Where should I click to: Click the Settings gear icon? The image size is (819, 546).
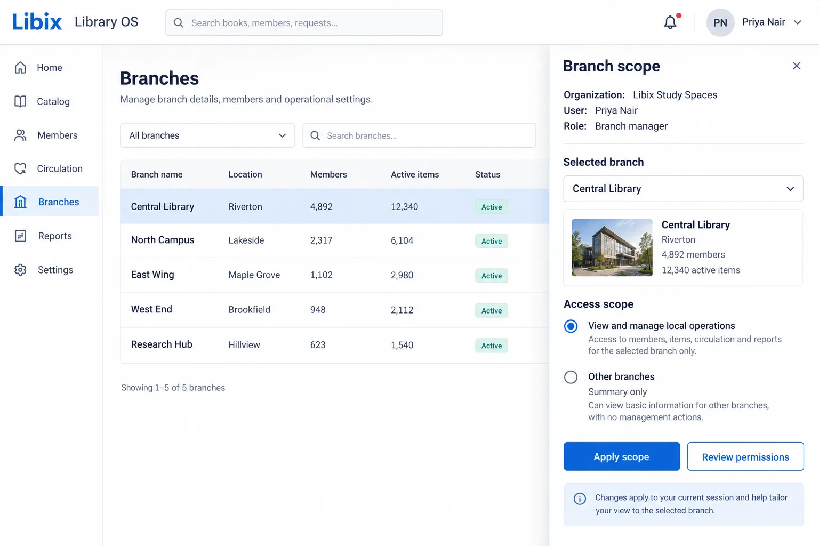click(20, 270)
